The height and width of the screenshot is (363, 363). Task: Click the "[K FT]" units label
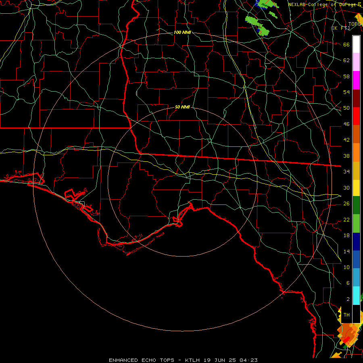click(x=341, y=28)
